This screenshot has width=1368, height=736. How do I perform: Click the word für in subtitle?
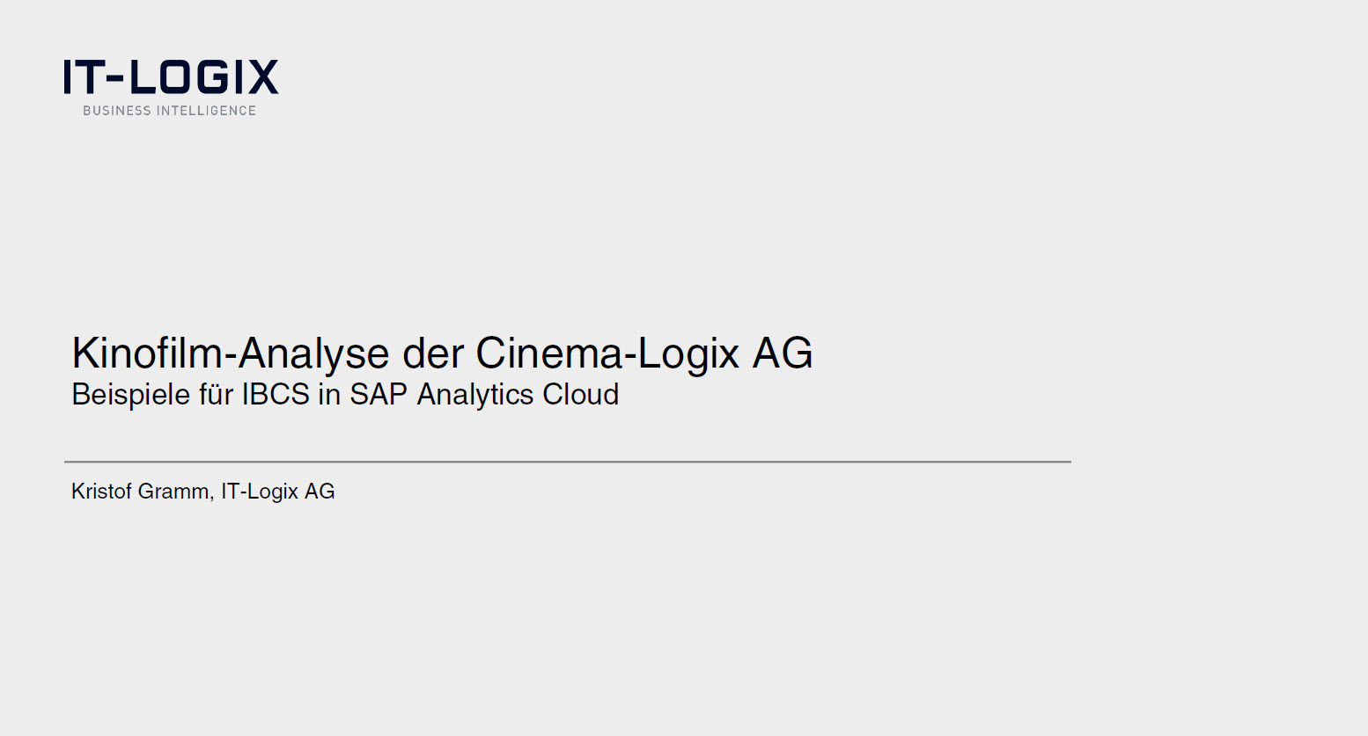[x=216, y=394]
